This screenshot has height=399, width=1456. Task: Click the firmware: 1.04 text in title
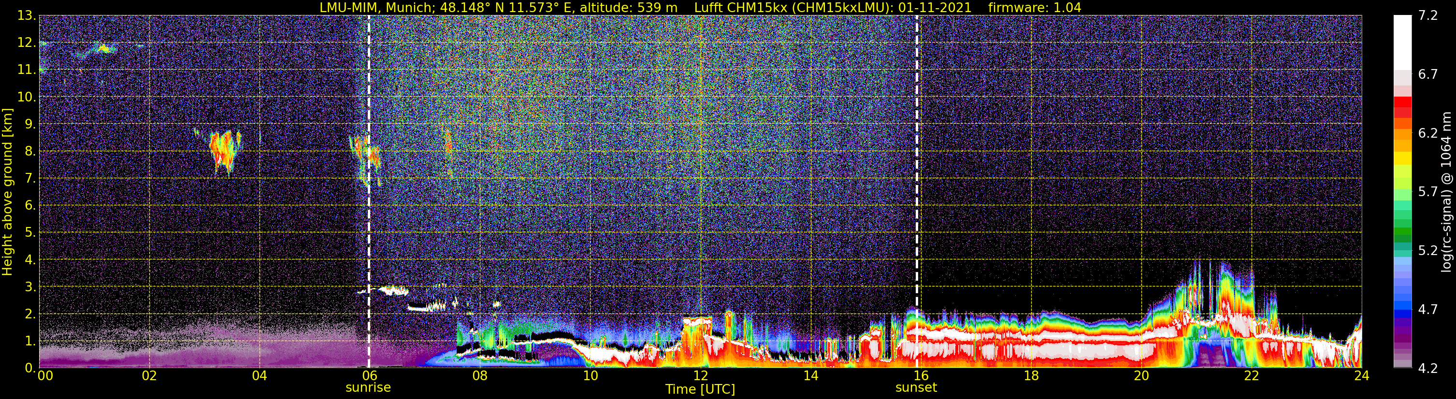click(1034, 7)
